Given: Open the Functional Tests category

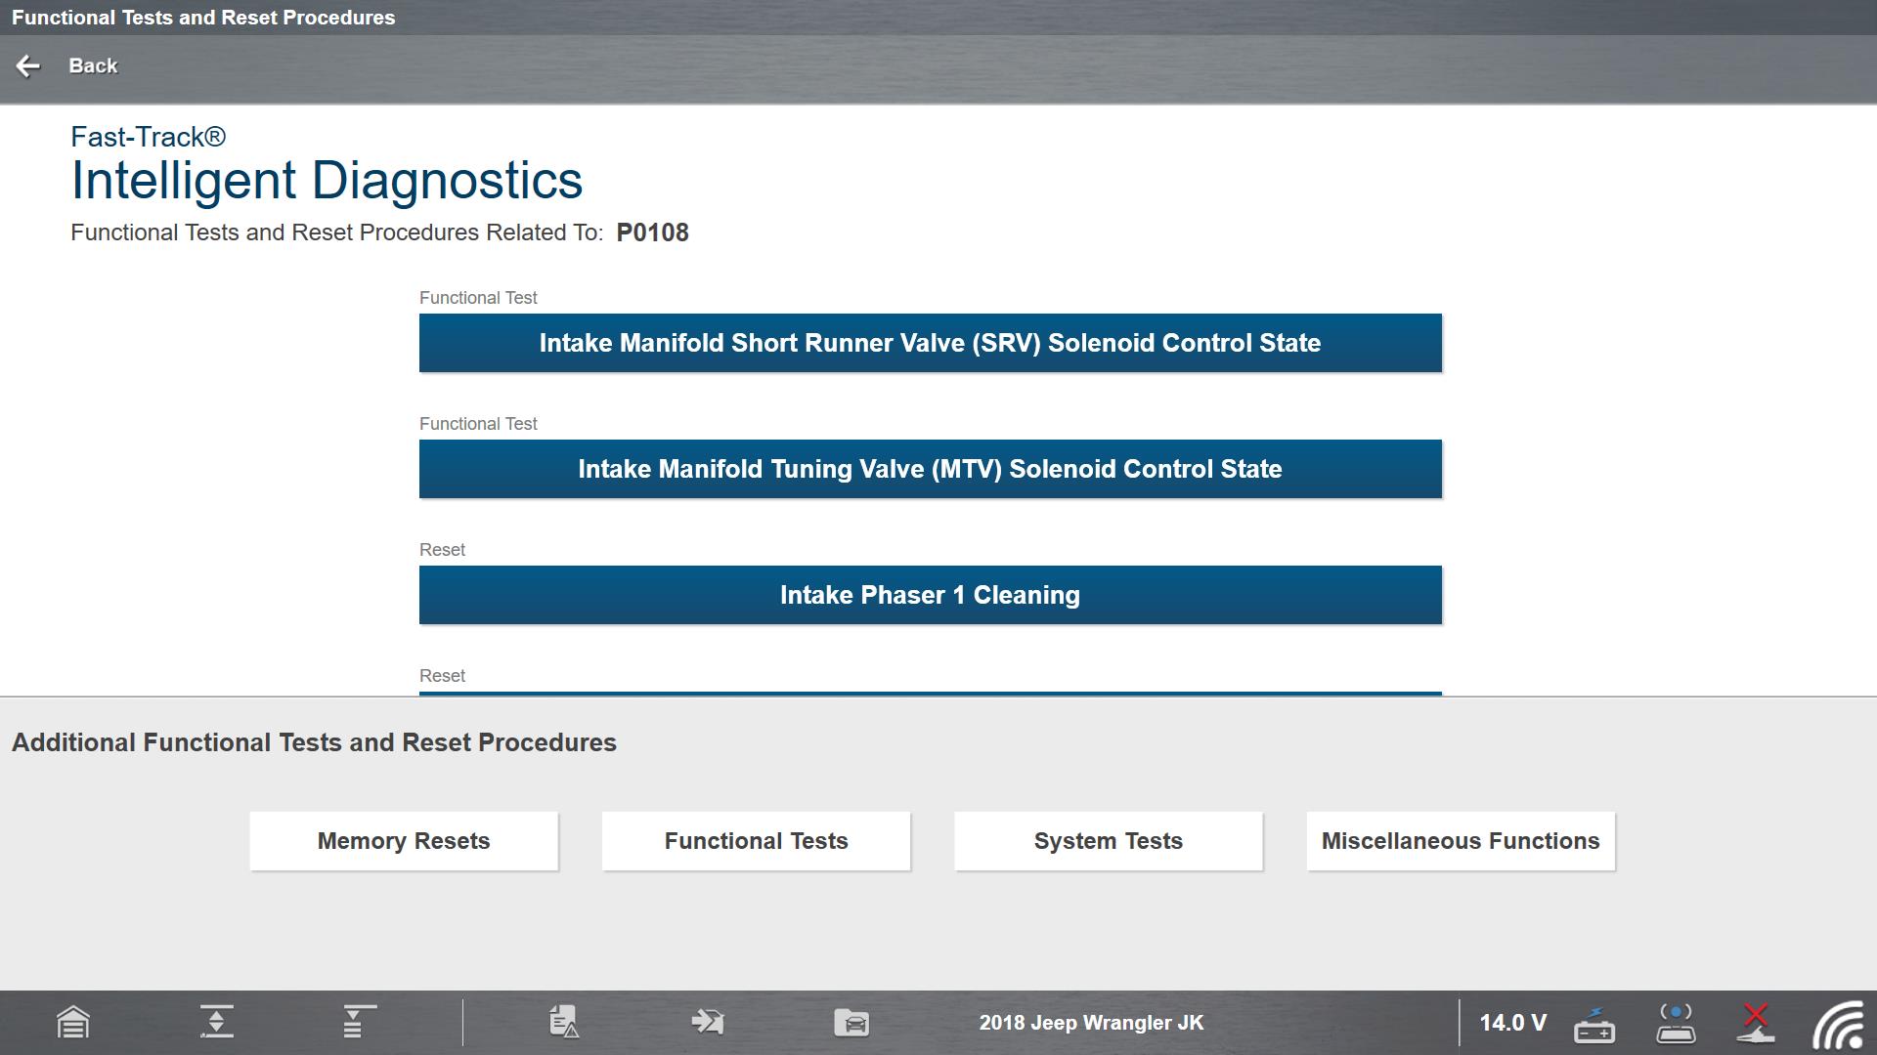Looking at the screenshot, I should [x=756, y=841].
